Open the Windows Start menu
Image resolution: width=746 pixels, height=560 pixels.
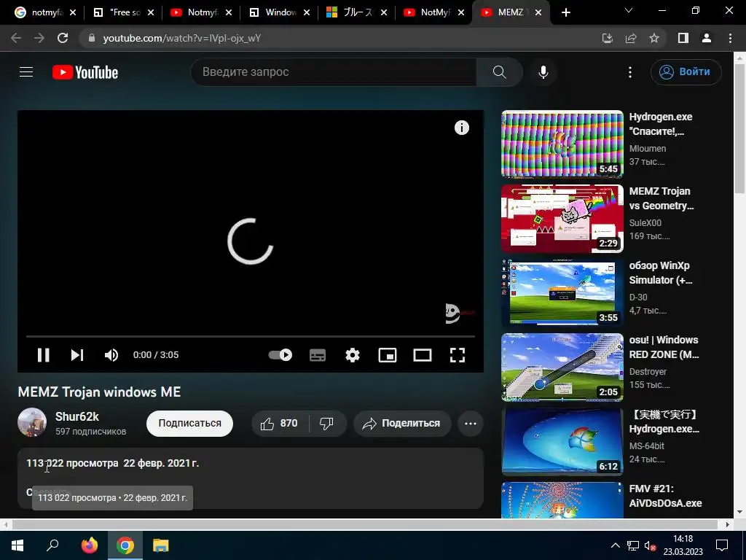click(x=17, y=545)
